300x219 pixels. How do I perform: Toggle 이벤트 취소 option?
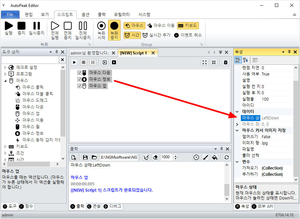point(188,35)
